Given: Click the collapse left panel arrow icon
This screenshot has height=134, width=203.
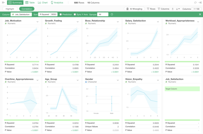Looking at the screenshot, I should [3, 2].
